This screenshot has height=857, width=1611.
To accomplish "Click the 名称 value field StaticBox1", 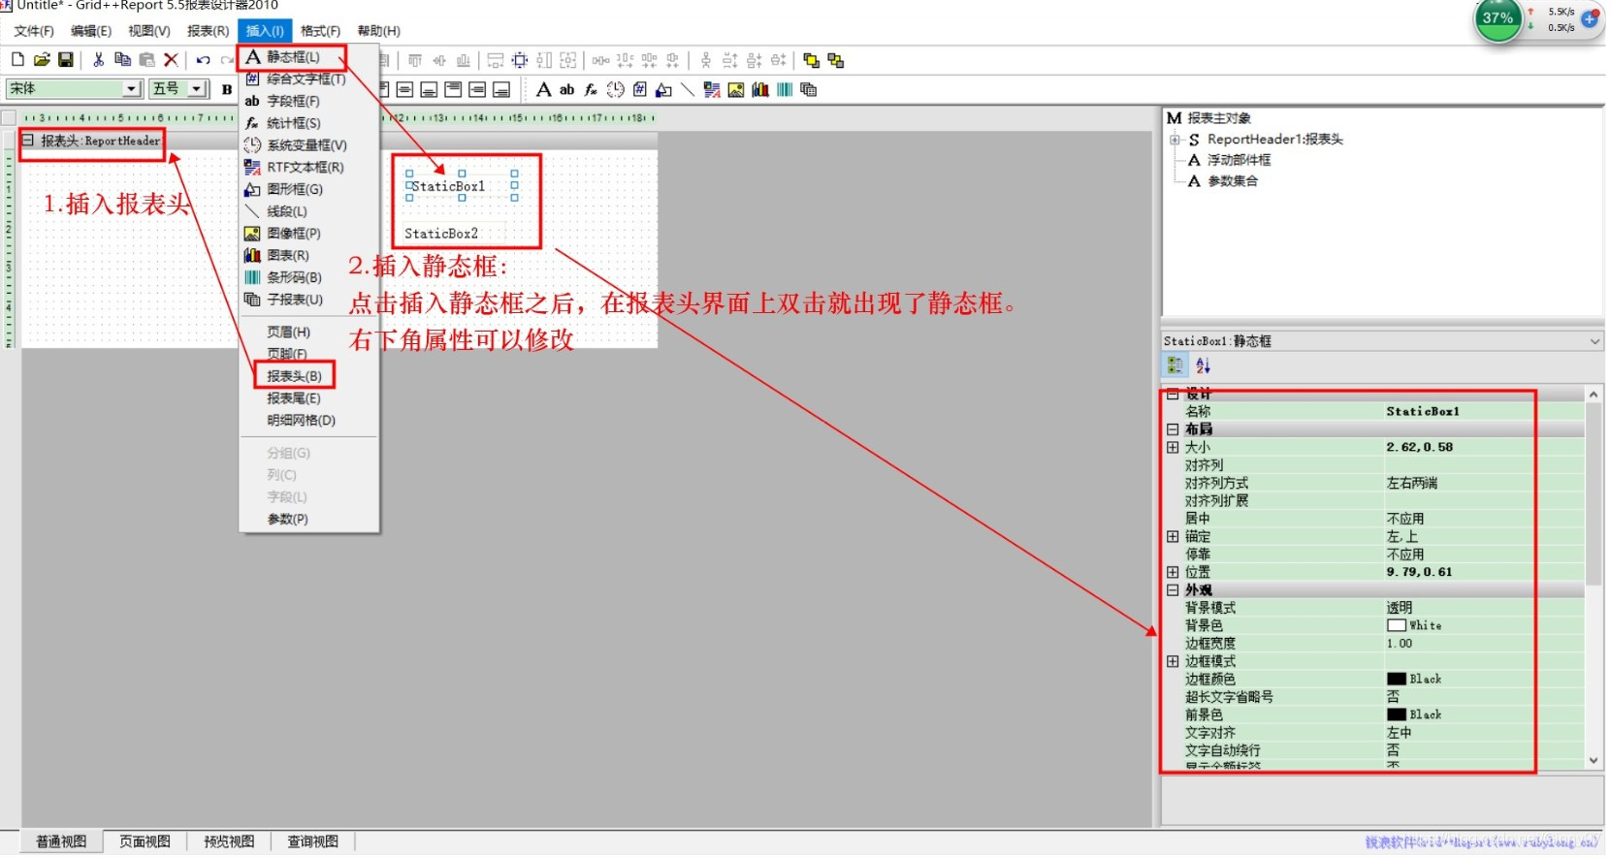I will (x=1484, y=412).
